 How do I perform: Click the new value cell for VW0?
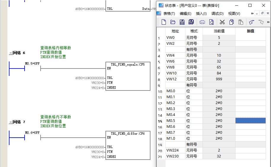[251, 38]
